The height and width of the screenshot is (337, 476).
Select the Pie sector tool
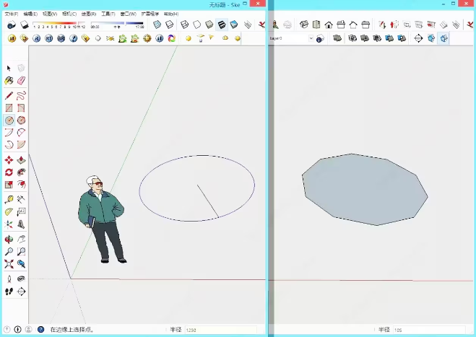[21, 145]
